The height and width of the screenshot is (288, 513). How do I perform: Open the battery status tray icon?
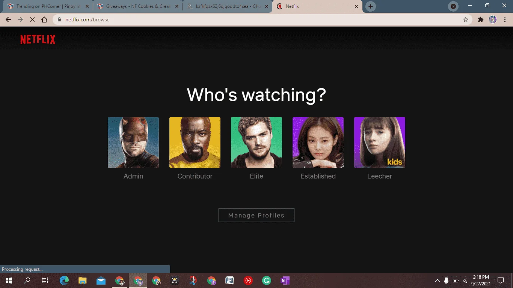point(456,280)
